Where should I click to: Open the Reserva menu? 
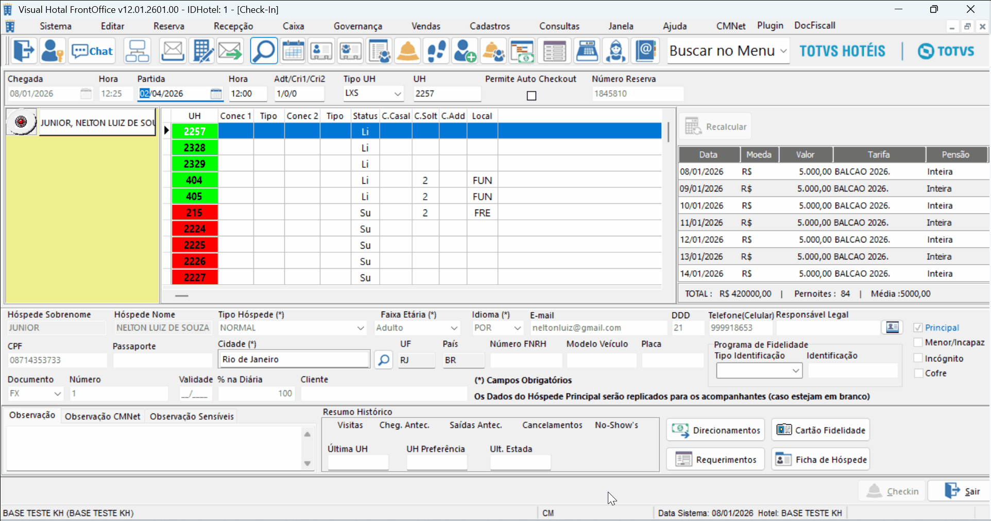pos(169,26)
